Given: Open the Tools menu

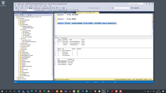Looking at the screenshot, I should pos(40,6).
